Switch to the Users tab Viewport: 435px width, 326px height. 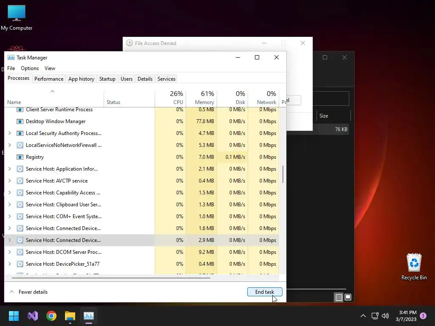[127, 79]
